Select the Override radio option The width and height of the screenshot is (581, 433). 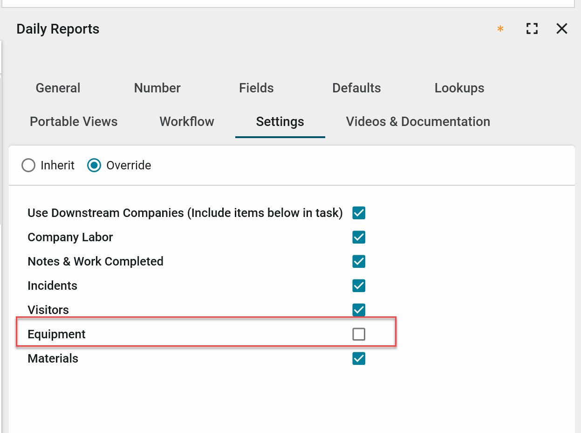click(94, 166)
